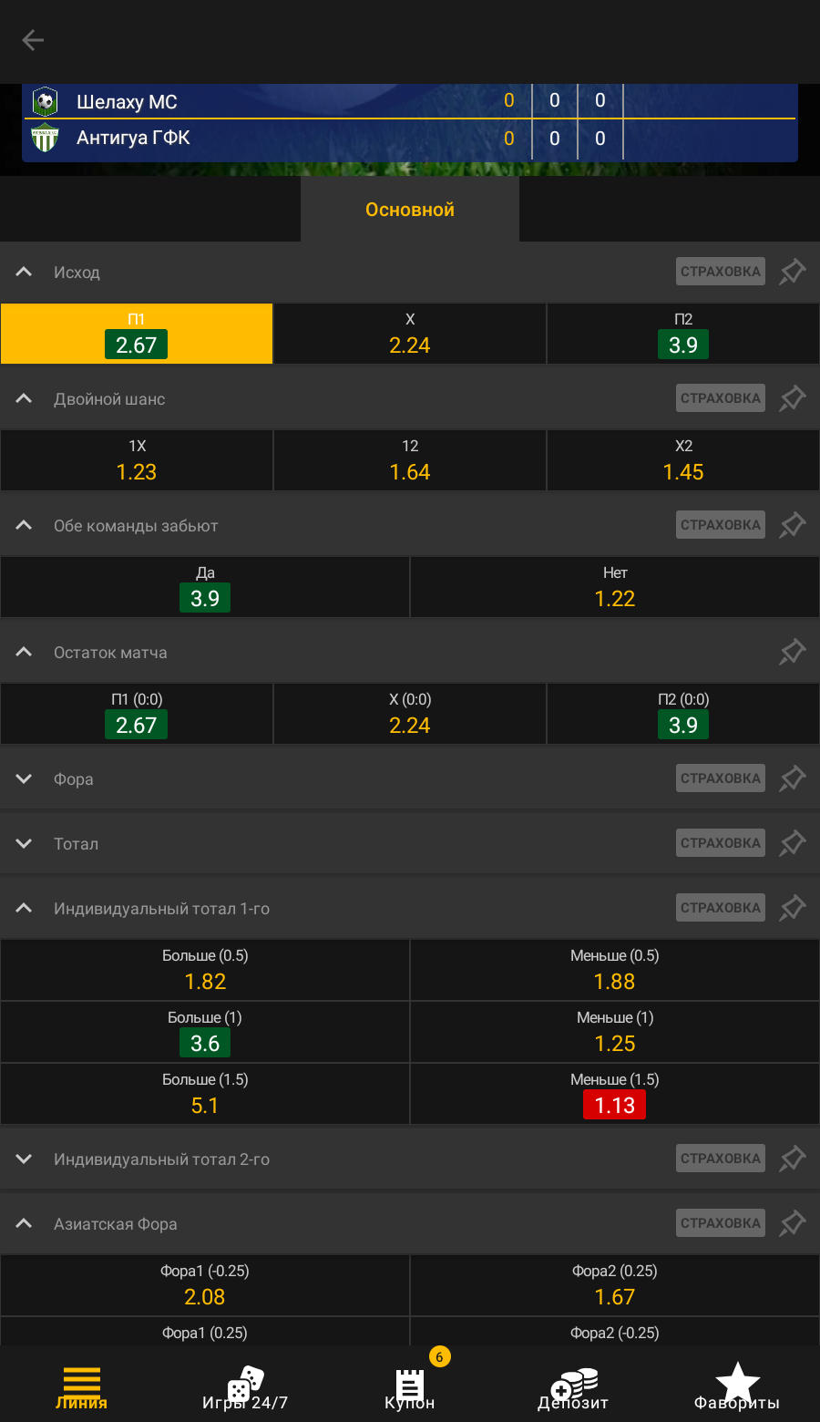Viewport: 820px width, 1422px height.
Task: Open the Линия bottom tab
Action: click(82, 1387)
